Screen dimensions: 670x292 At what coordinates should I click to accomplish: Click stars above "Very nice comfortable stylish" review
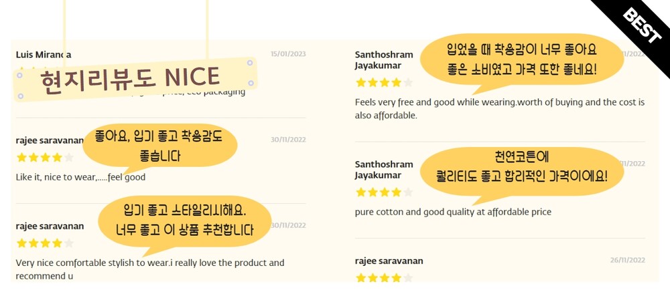(45, 243)
